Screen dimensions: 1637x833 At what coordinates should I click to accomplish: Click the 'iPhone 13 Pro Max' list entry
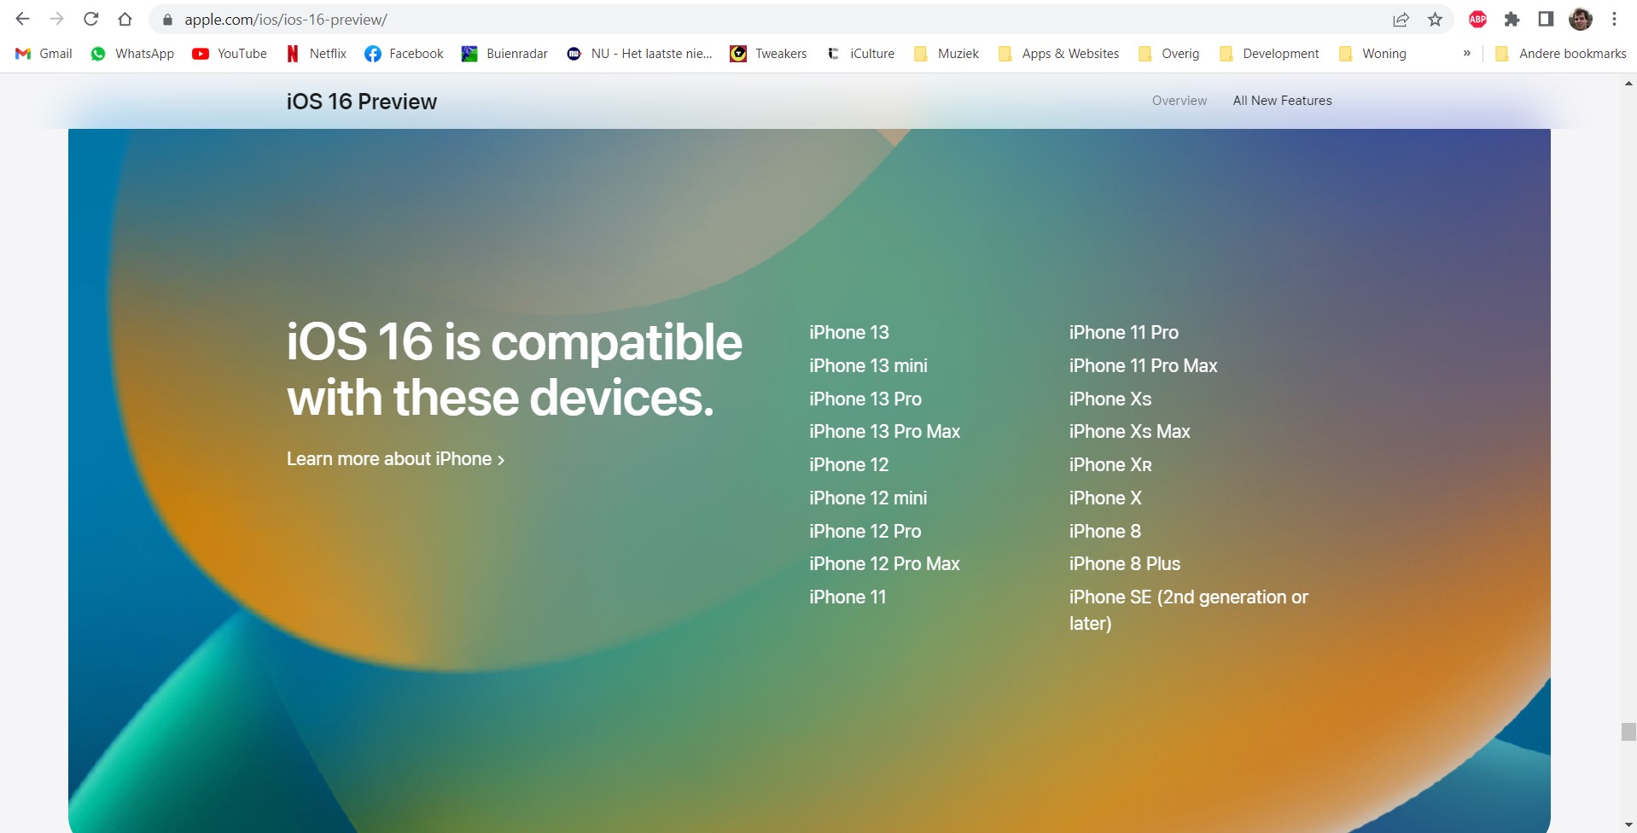pyautogui.click(x=884, y=432)
